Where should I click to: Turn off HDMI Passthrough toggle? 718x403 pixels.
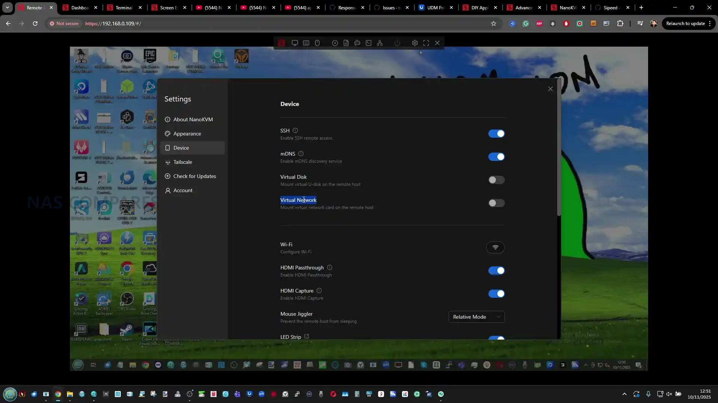pyautogui.click(x=496, y=271)
